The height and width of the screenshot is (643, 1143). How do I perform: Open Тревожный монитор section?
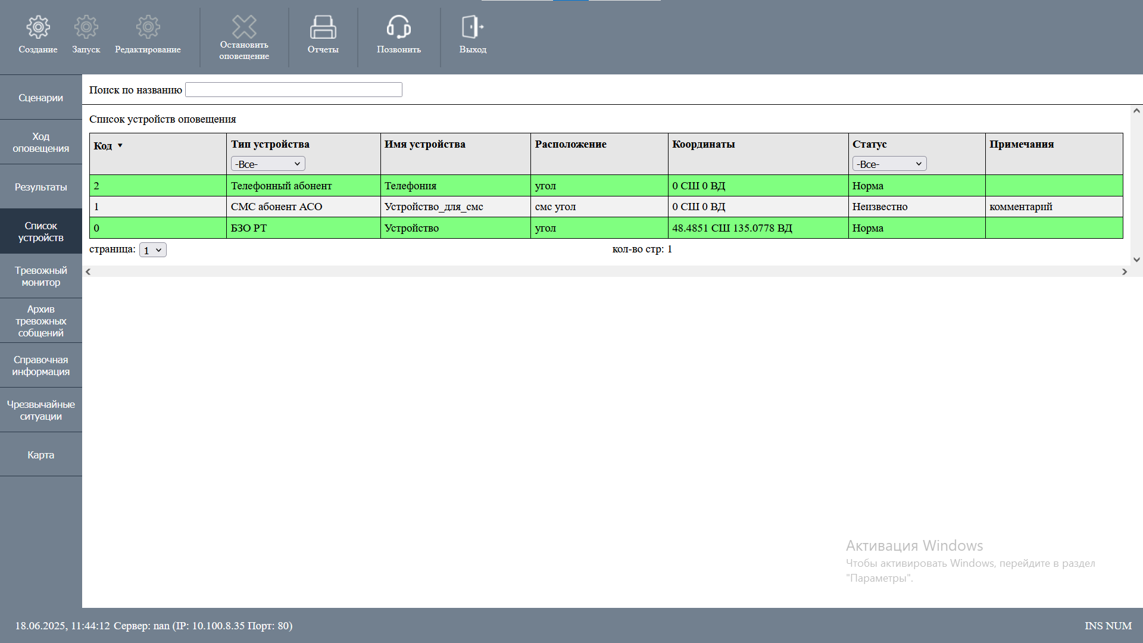coord(41,276)
